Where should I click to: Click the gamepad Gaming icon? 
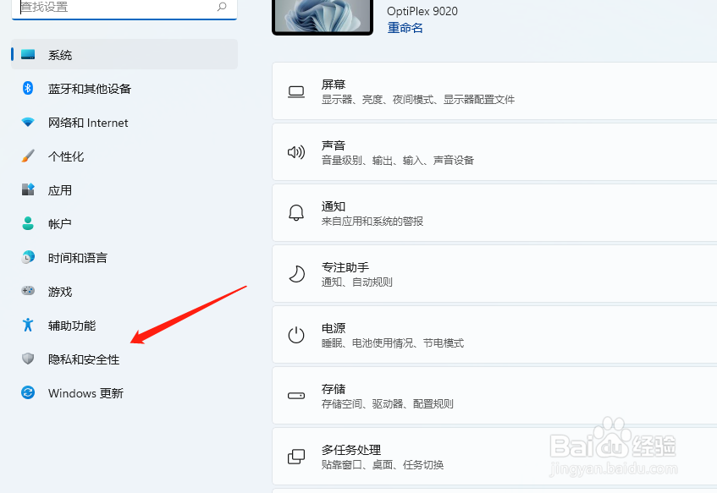[x=28, y=291]
